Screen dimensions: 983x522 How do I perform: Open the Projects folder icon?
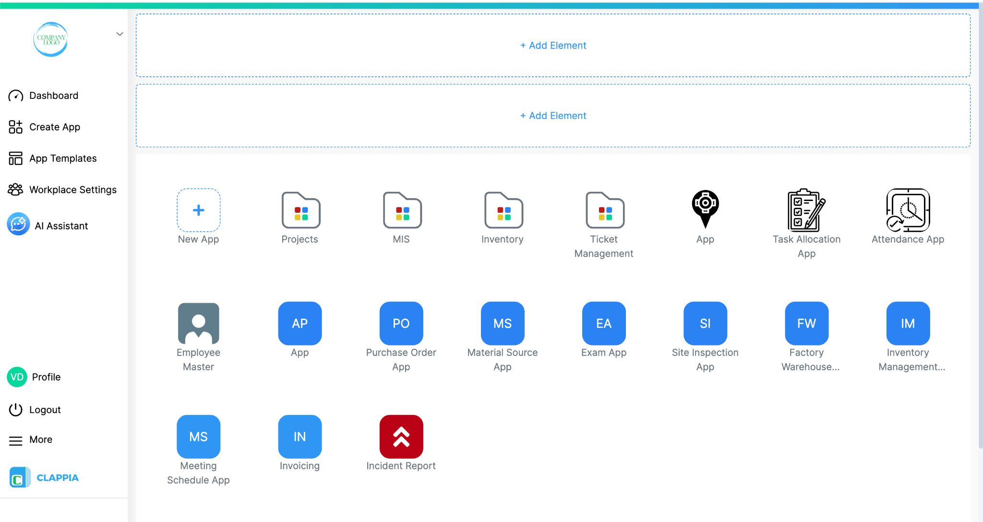[300, 210]
